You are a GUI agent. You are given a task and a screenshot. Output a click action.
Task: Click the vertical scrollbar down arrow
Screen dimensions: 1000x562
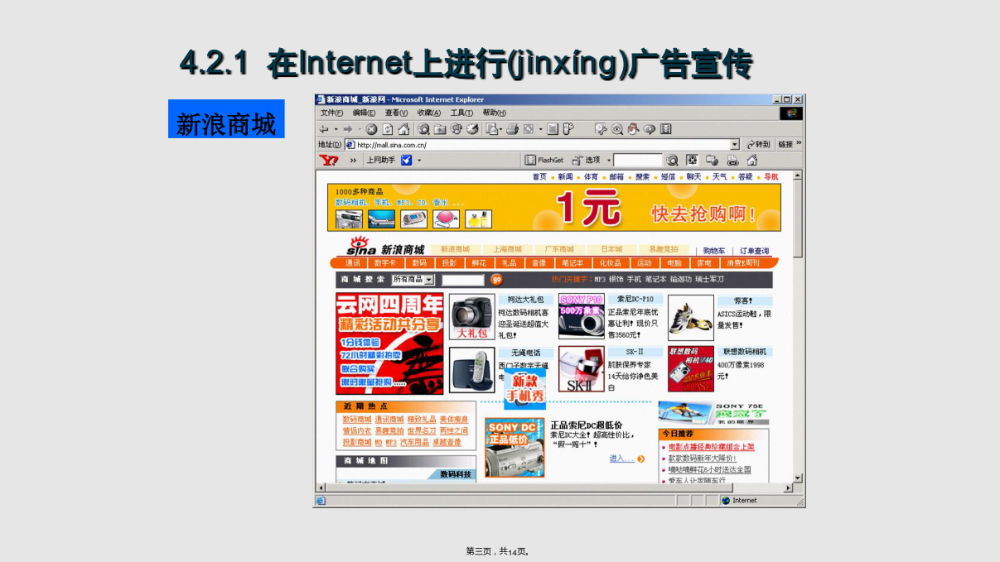(798, 478)
